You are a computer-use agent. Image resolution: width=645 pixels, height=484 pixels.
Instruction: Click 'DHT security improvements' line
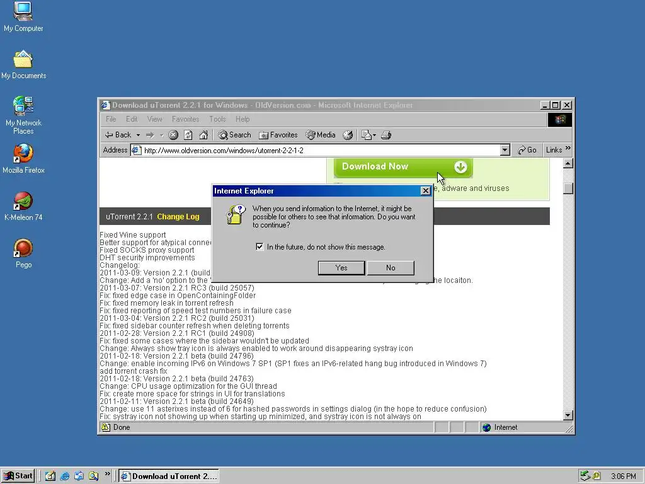pyautogui.click(x=147, y=258)
